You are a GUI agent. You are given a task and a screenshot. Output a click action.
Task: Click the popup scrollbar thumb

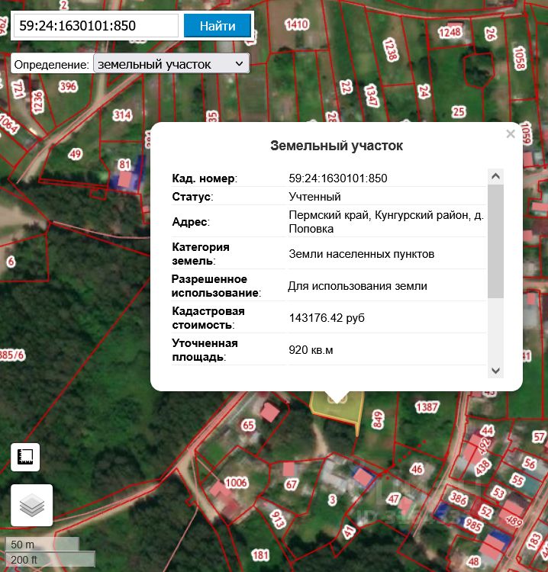pos(495,241)
